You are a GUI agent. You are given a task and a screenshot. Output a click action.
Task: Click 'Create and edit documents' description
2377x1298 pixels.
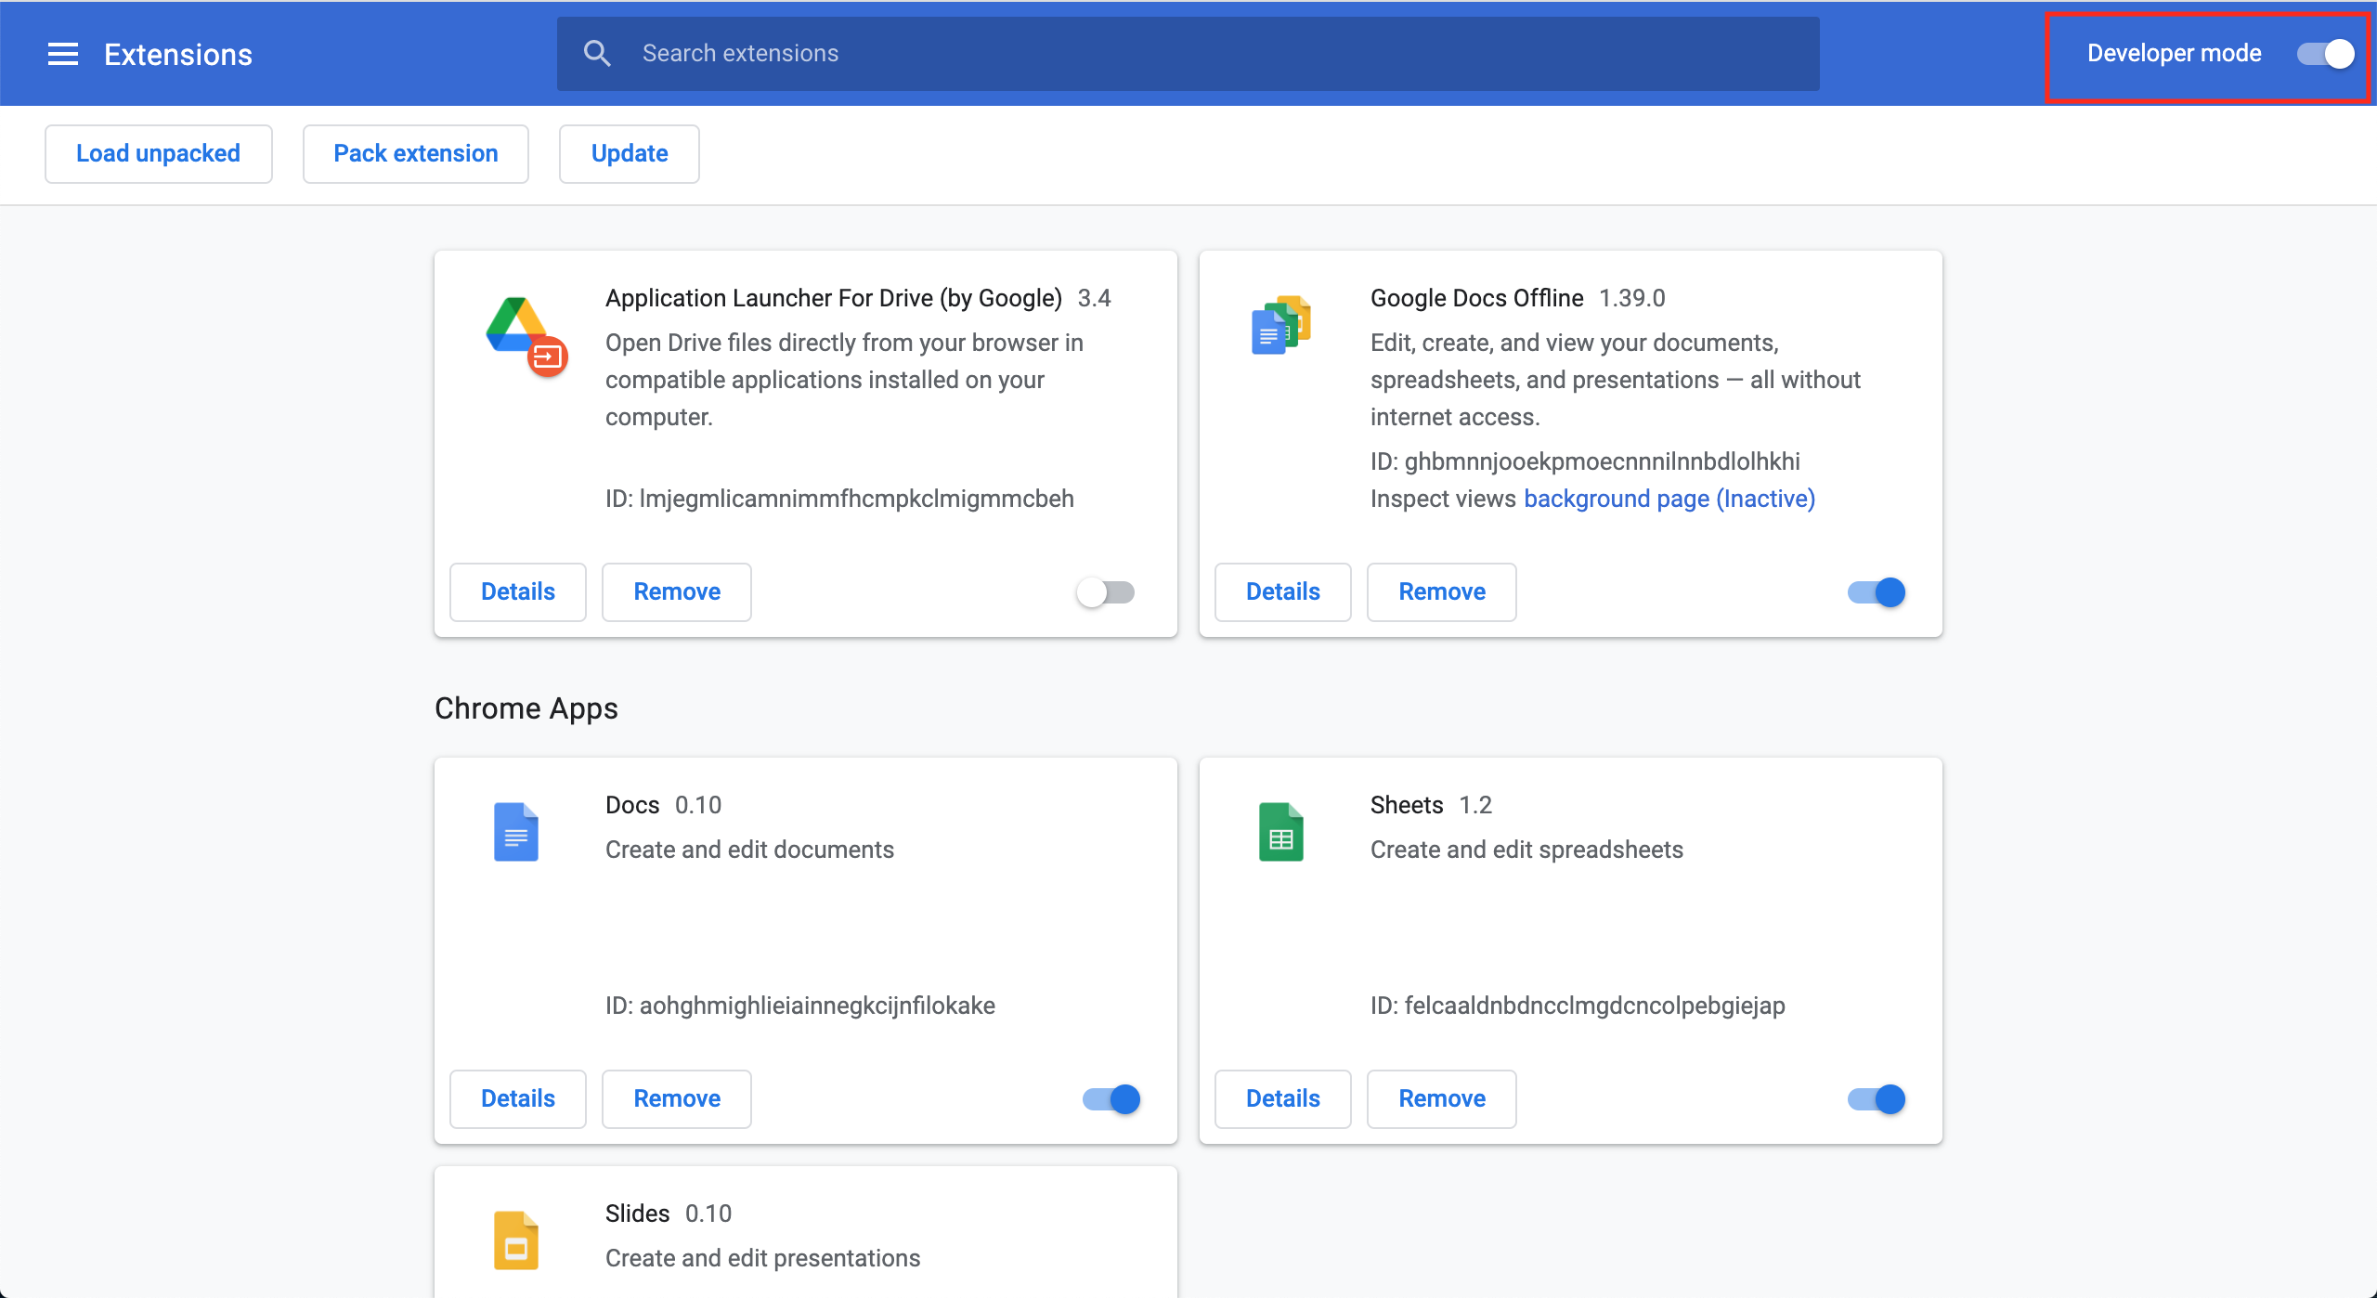point(749,850)
